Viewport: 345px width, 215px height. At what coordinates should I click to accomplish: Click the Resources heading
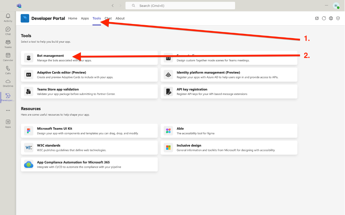click(31, 109)
